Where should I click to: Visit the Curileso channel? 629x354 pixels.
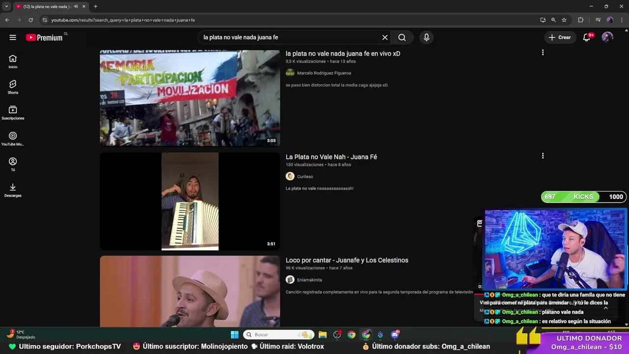[305, 177]
